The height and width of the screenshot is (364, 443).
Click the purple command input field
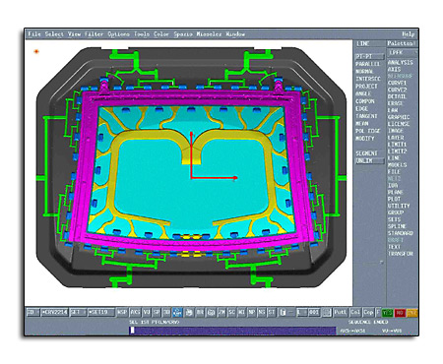[x=232, y=331]
